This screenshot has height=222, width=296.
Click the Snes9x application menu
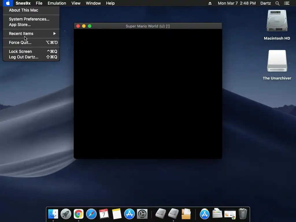tap(23, 3)
